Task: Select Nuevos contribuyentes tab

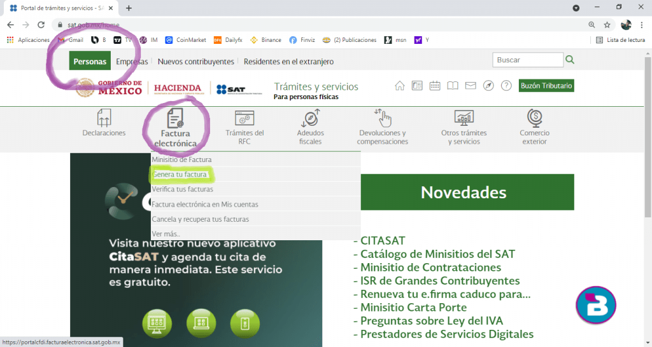Action: point(196,62)
